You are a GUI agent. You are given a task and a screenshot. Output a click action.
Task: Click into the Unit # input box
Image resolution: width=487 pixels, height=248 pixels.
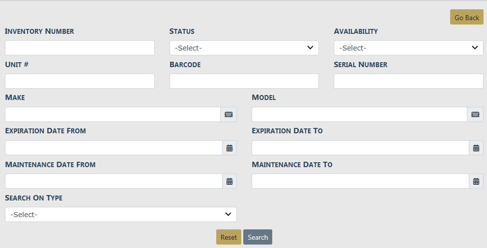[80, 81]
